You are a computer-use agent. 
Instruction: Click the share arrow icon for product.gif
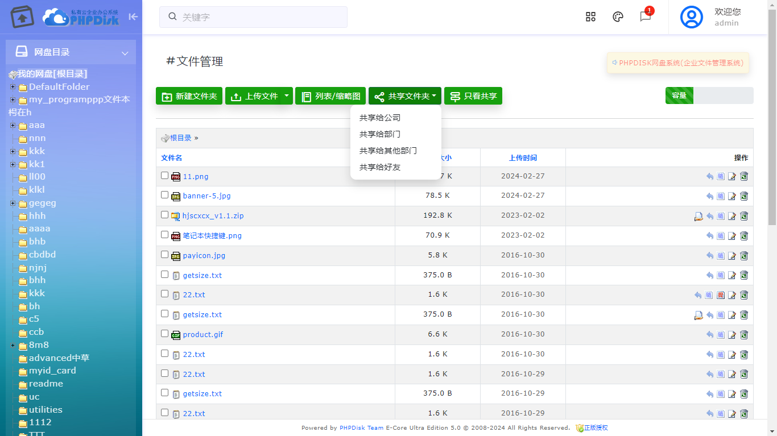pos(710,335)
